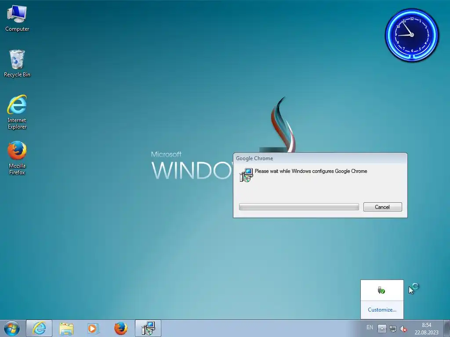Select the Computer desktop icon
Viewport: 450px width, 337px height.
(x=17, y=18)
